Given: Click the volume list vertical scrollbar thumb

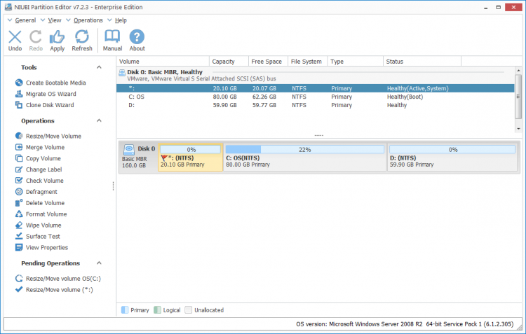Looking at the screenshot, I should tap(518, 97).
